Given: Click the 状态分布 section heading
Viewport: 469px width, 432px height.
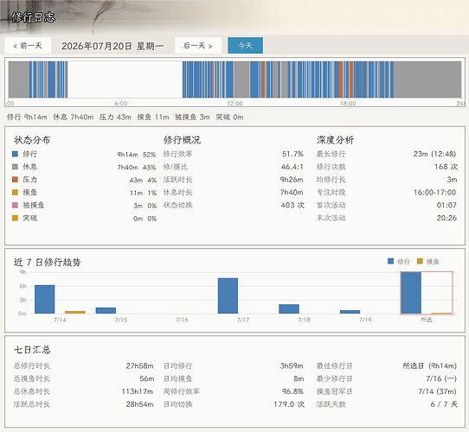Looking at the screenshot, I should 32,140.
